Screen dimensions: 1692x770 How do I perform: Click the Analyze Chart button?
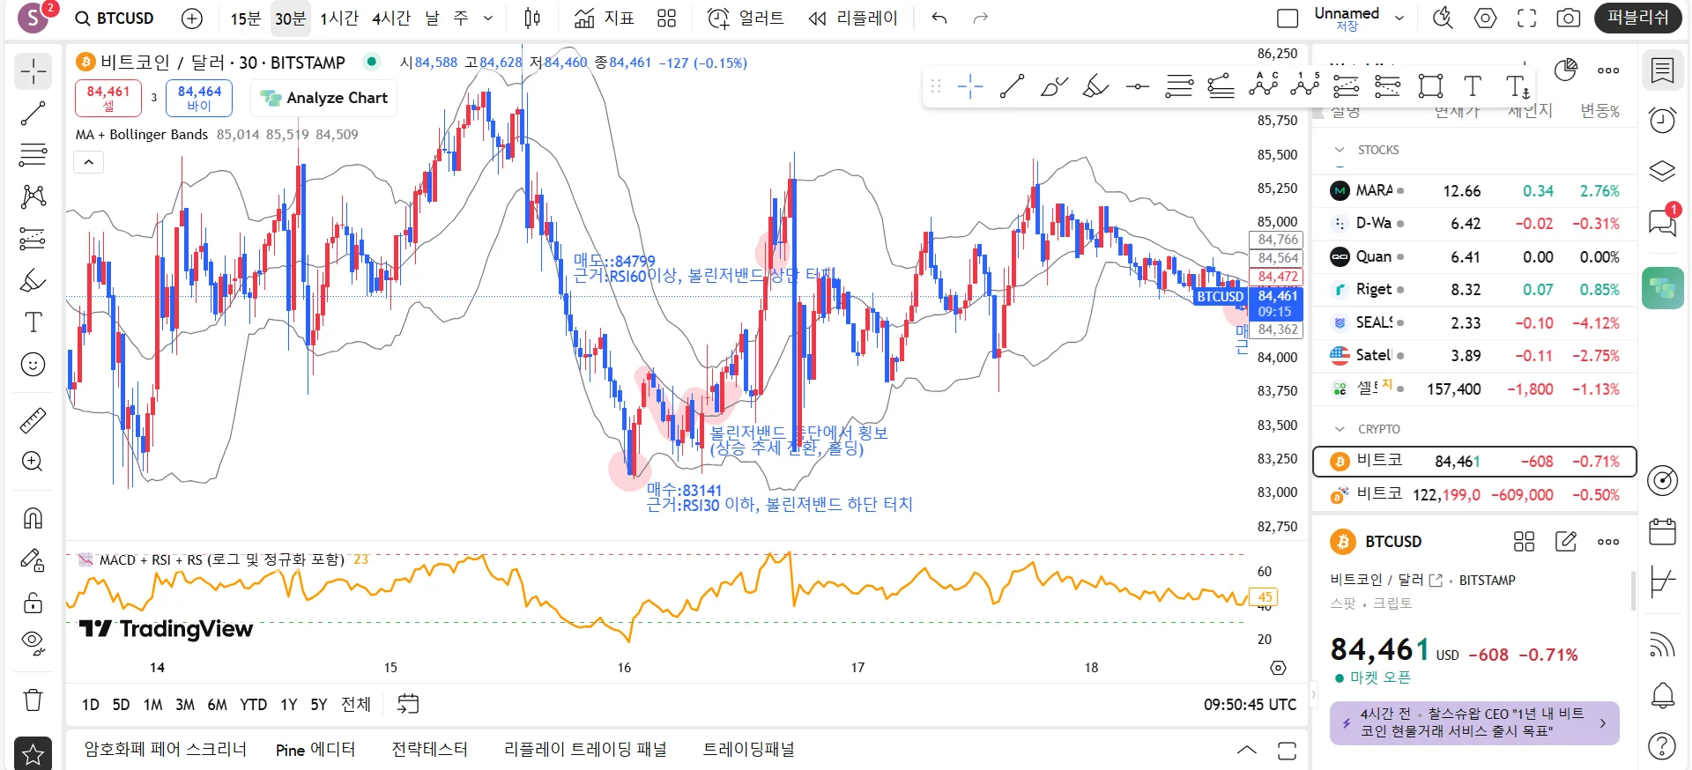[x=324, y=98]
